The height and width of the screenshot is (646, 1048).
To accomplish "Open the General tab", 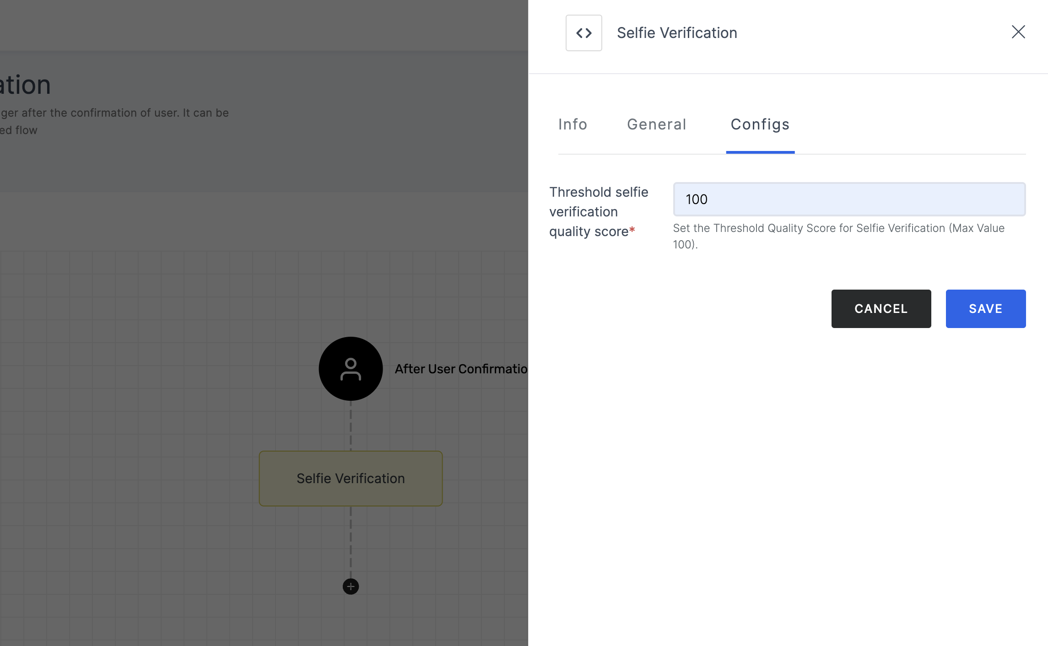I will (657, 124).
